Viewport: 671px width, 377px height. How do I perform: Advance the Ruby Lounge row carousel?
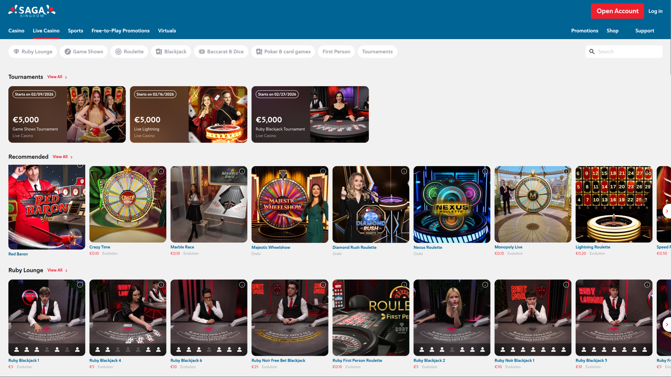tap(667, 324)
